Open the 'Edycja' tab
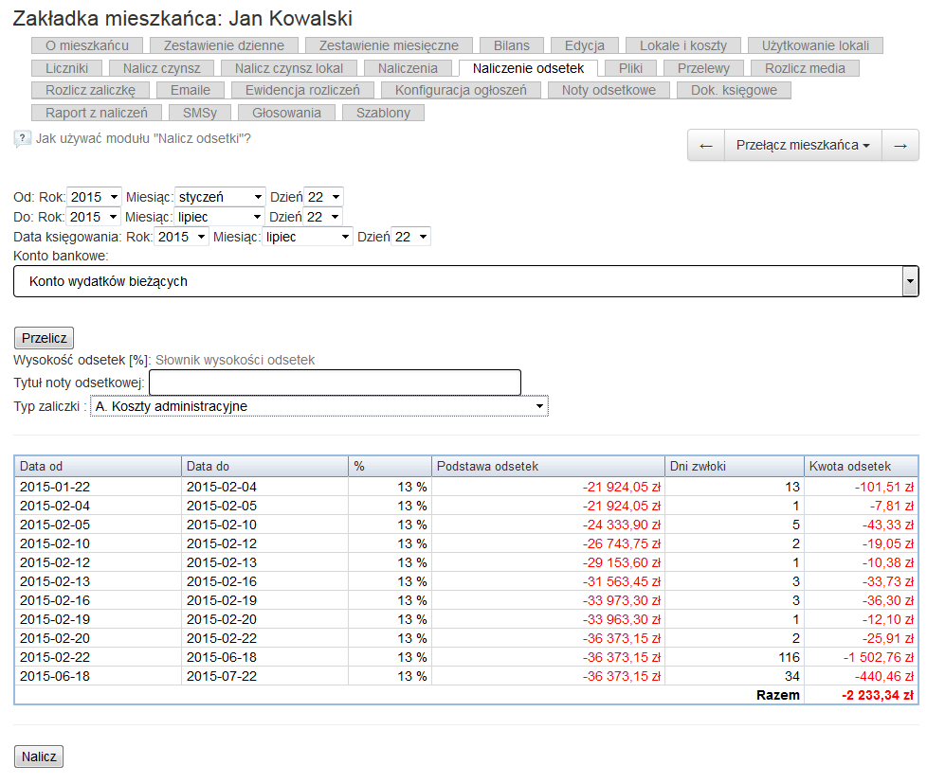The height and width of the screenshot is (783, 927). (585, 45)
